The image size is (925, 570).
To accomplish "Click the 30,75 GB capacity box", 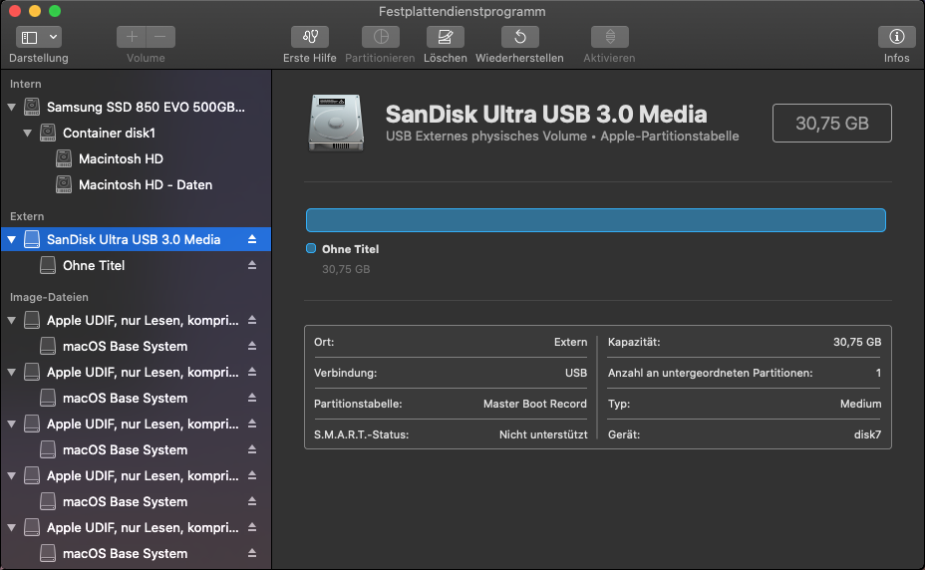I will pos(831,123).
